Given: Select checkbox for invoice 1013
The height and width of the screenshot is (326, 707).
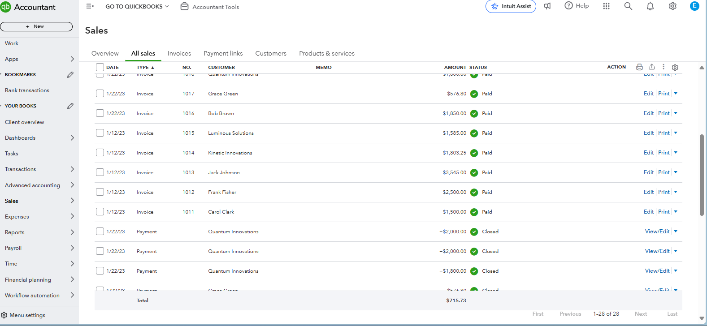Looking at the screenshot, I should [100, 172].
